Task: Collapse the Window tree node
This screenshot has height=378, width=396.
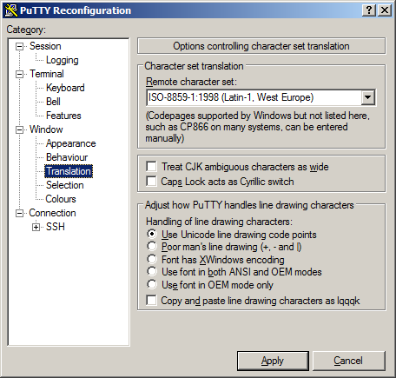Action: (19, 129)
